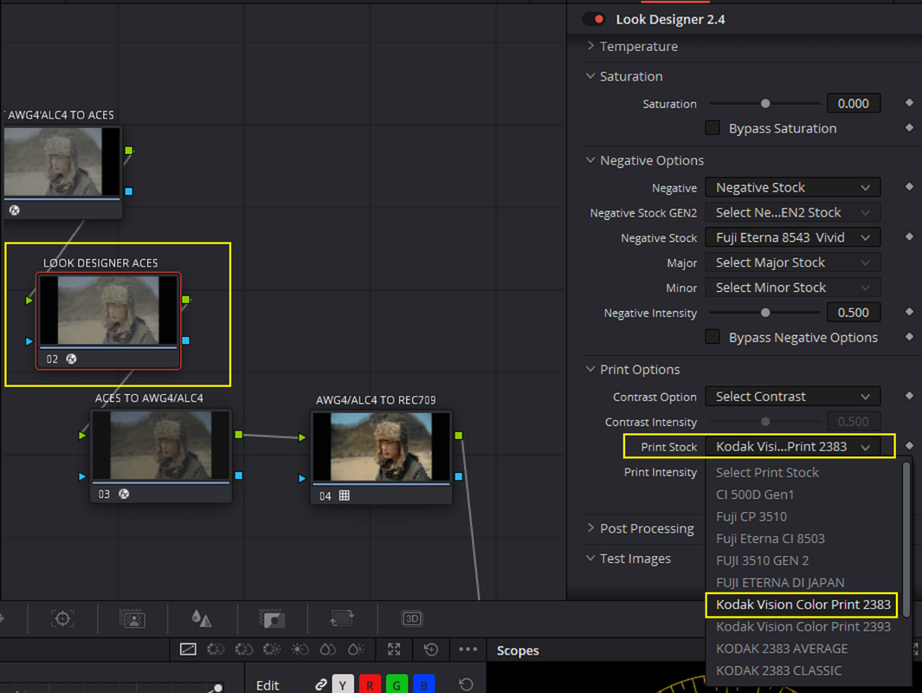Screen dimensions: 922x693
Task: Choose KODAK 2383 AVERAGE from the list
Action: pyautogui.click(x=782, y=648)
